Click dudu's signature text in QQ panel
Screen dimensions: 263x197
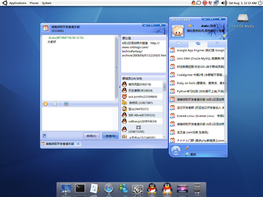pos(205,31)
